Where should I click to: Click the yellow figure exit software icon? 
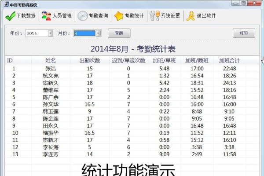coord(191,16)
